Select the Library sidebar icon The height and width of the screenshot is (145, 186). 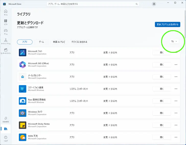pyautogui.click(x=6, y=129)
